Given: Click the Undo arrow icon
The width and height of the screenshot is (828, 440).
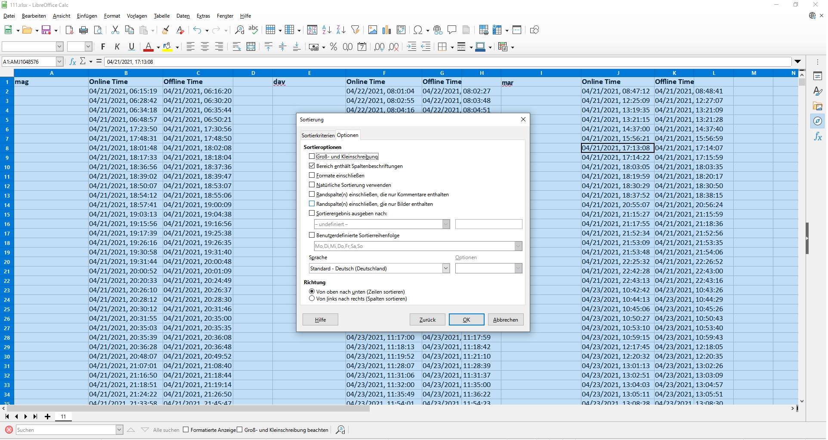Looking at the screenshot, I should [x=197, y=30].
